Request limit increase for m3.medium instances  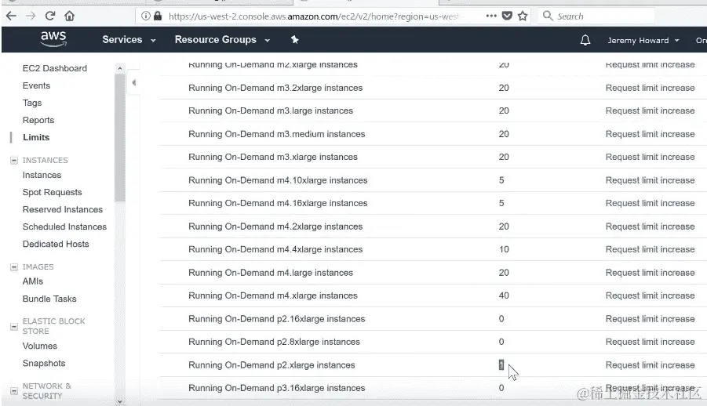click(x=650, y=134)
